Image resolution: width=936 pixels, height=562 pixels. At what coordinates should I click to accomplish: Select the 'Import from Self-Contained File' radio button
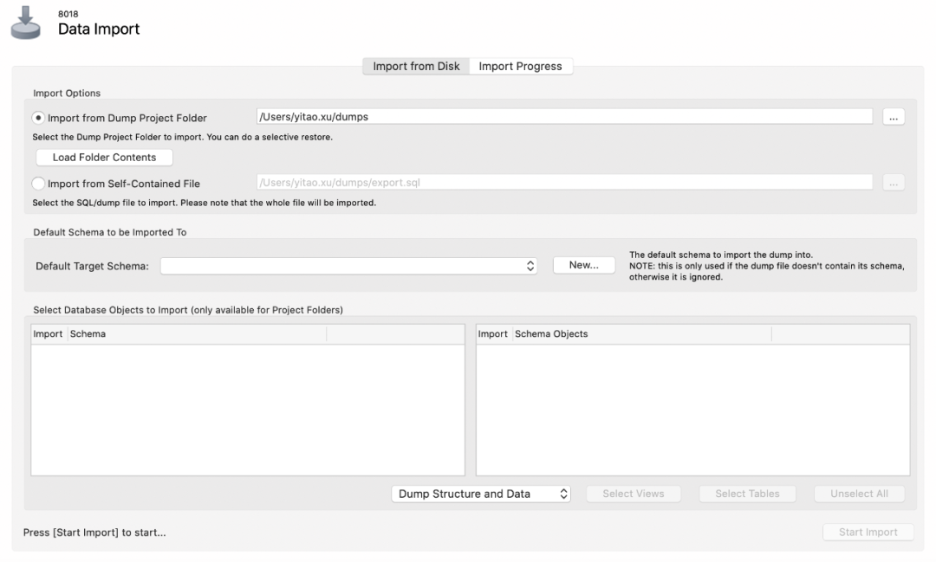click(36, 183)
